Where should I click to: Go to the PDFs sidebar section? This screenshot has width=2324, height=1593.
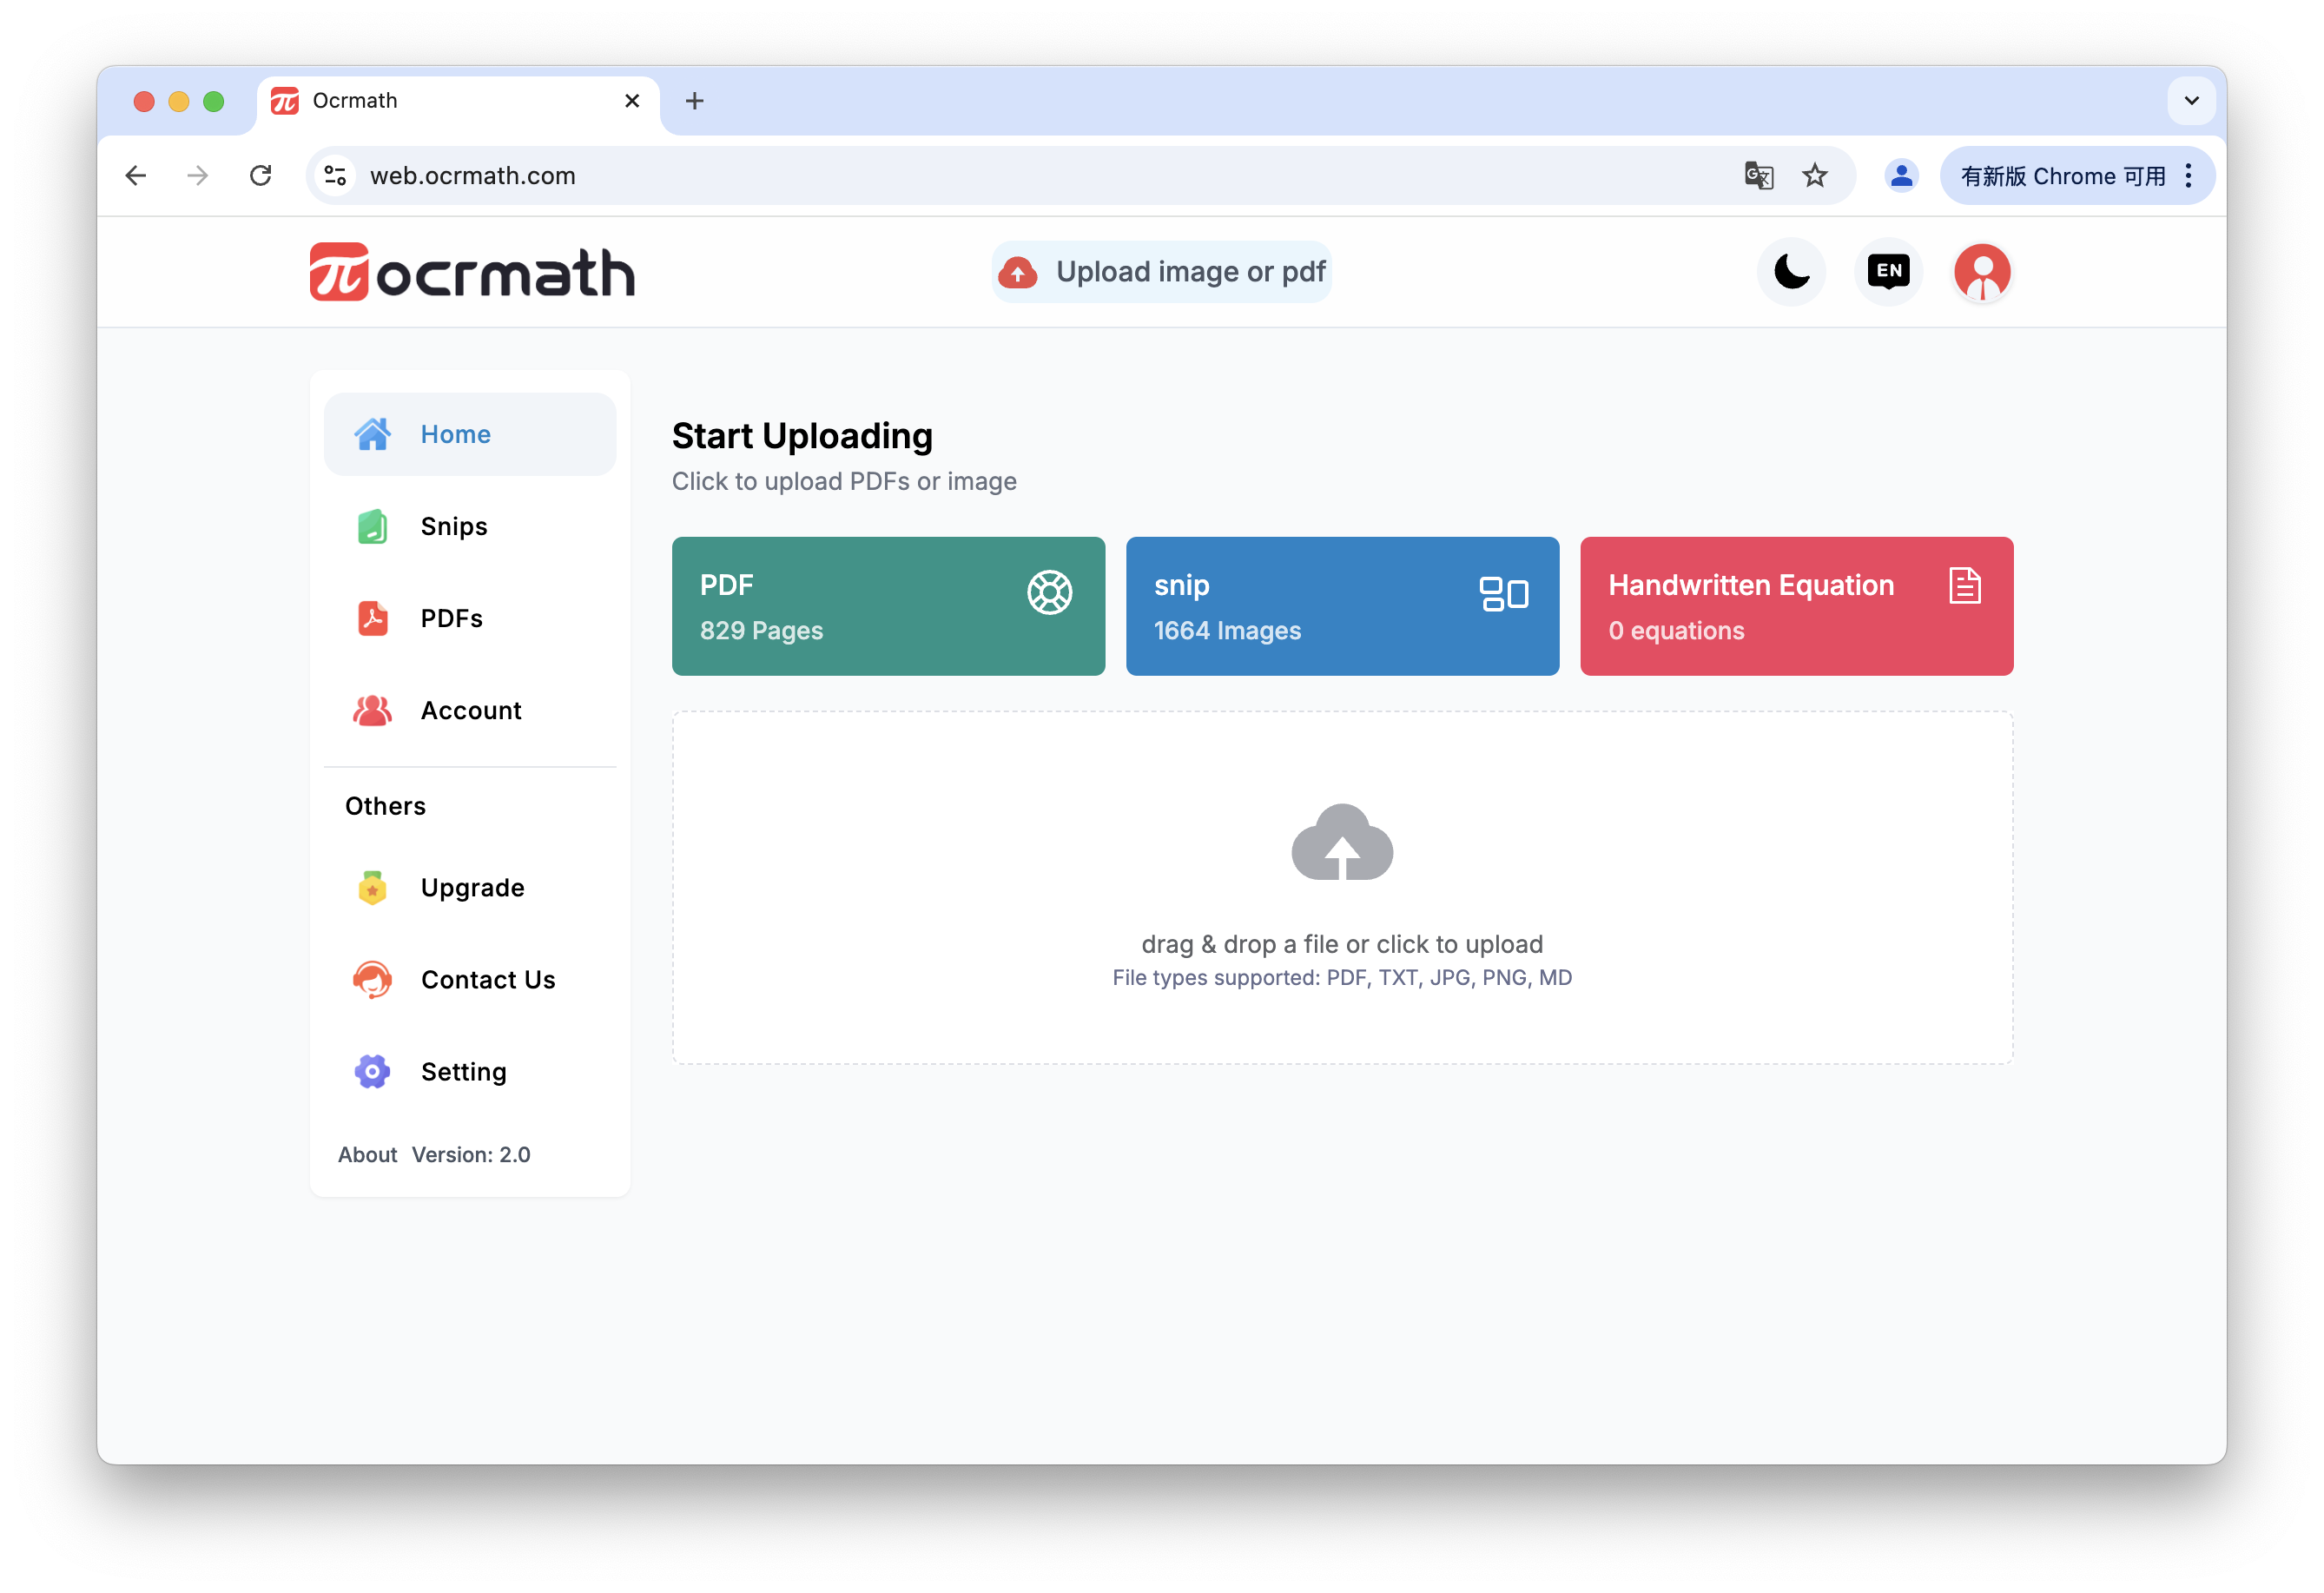pyautogui.click(x=451, y=618)
